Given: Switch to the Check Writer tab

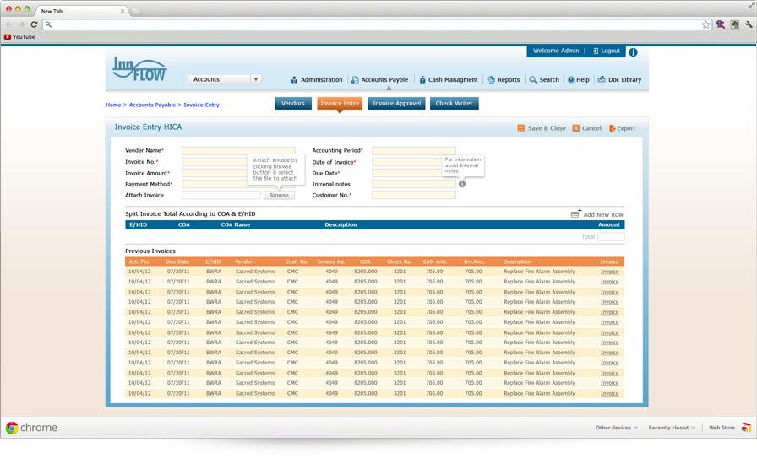Looking at the screenshot, I should click(455, 104).
